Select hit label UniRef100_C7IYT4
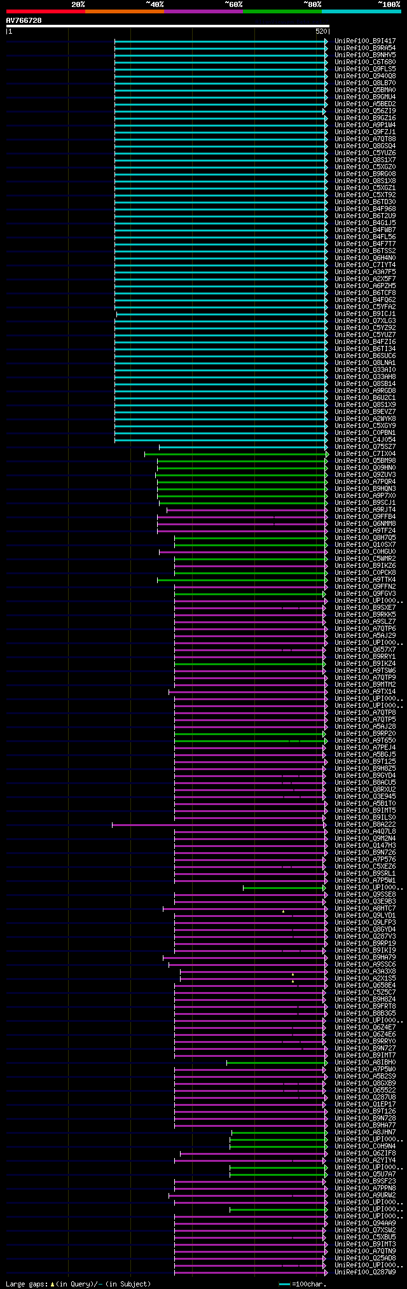The width and height of the screenshot is (407, 1289). [365, 265]
